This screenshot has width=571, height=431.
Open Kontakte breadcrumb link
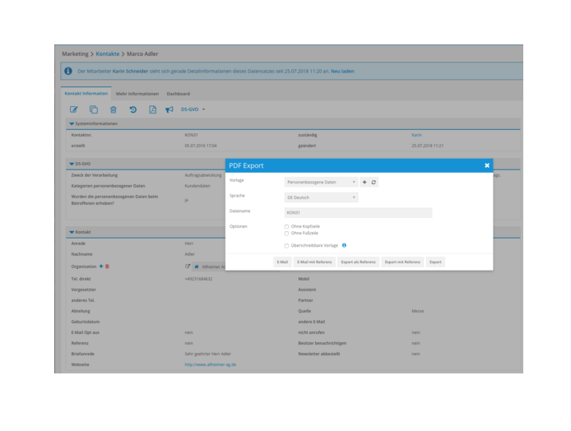108,54
